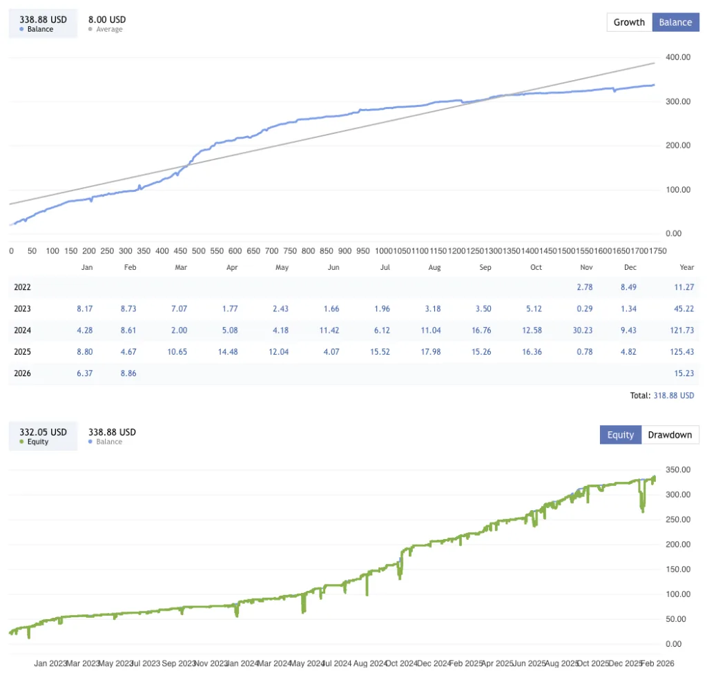Click the August 2025 value 17.98
This screenshot has height=673, width=707.
click(x=431, y=352)
